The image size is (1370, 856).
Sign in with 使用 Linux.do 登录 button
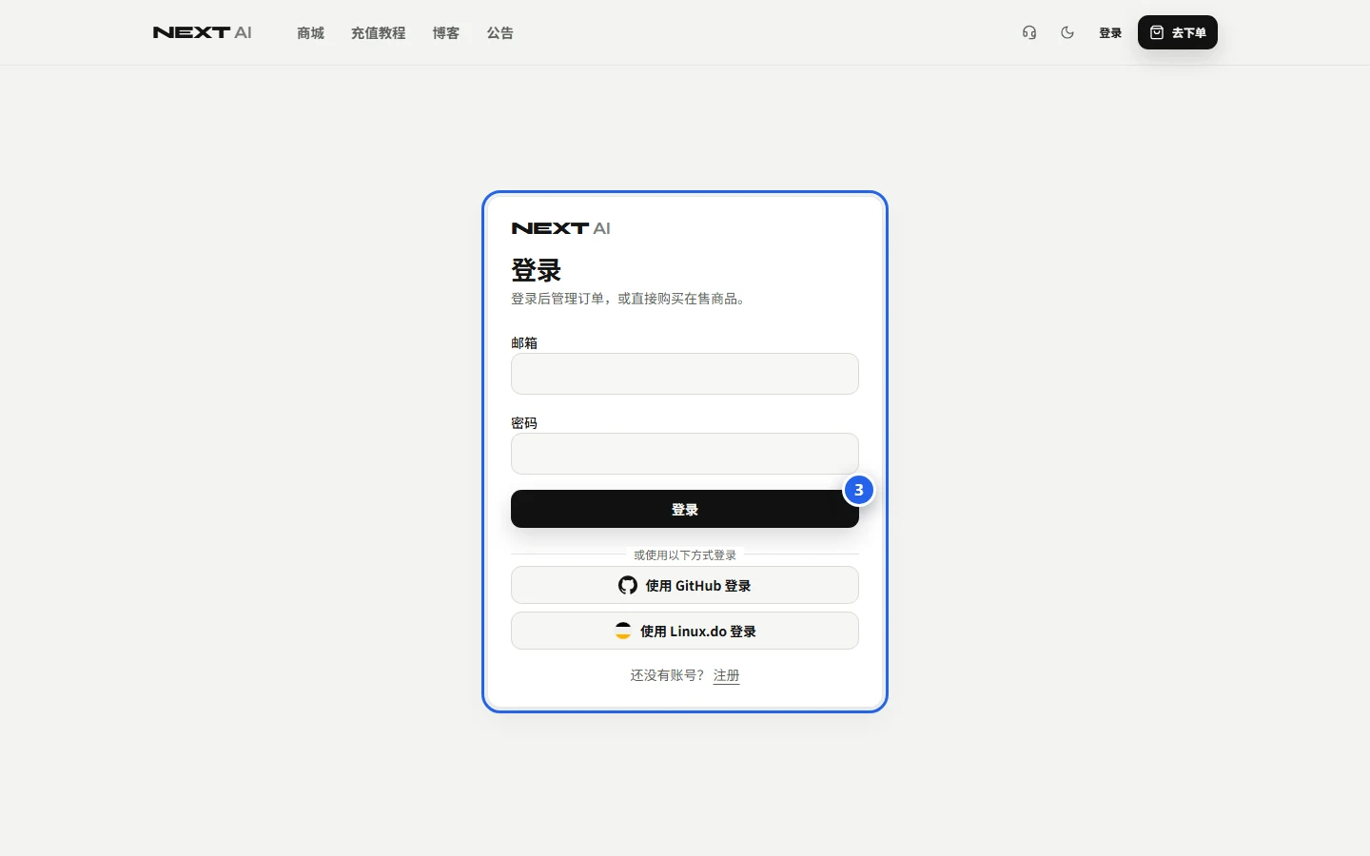click(x=685, y=631)
